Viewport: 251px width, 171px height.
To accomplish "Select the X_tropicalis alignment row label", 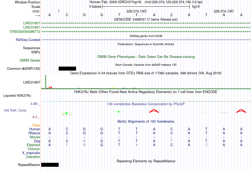I will click(x=31, y=153).
